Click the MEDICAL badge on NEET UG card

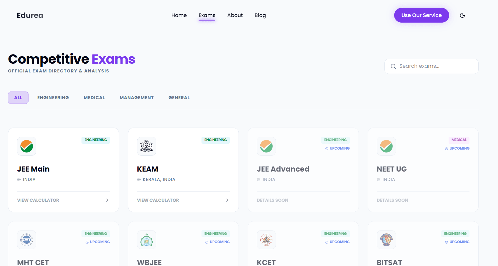click(459, 140)
